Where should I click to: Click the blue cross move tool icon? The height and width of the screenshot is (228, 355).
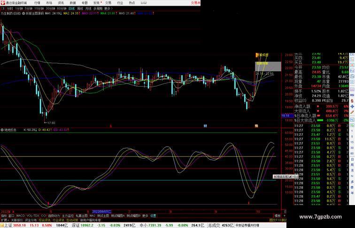(352, 107)
